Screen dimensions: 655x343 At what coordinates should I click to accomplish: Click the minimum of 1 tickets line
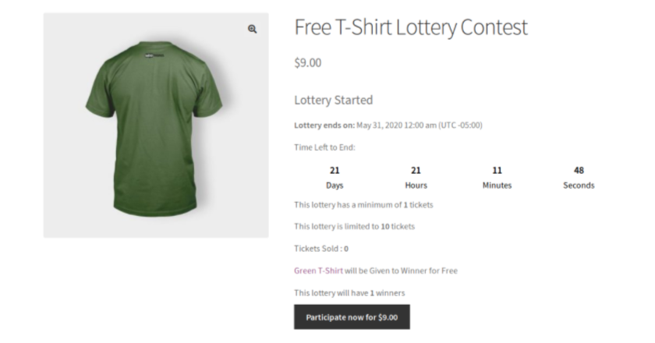363,205
